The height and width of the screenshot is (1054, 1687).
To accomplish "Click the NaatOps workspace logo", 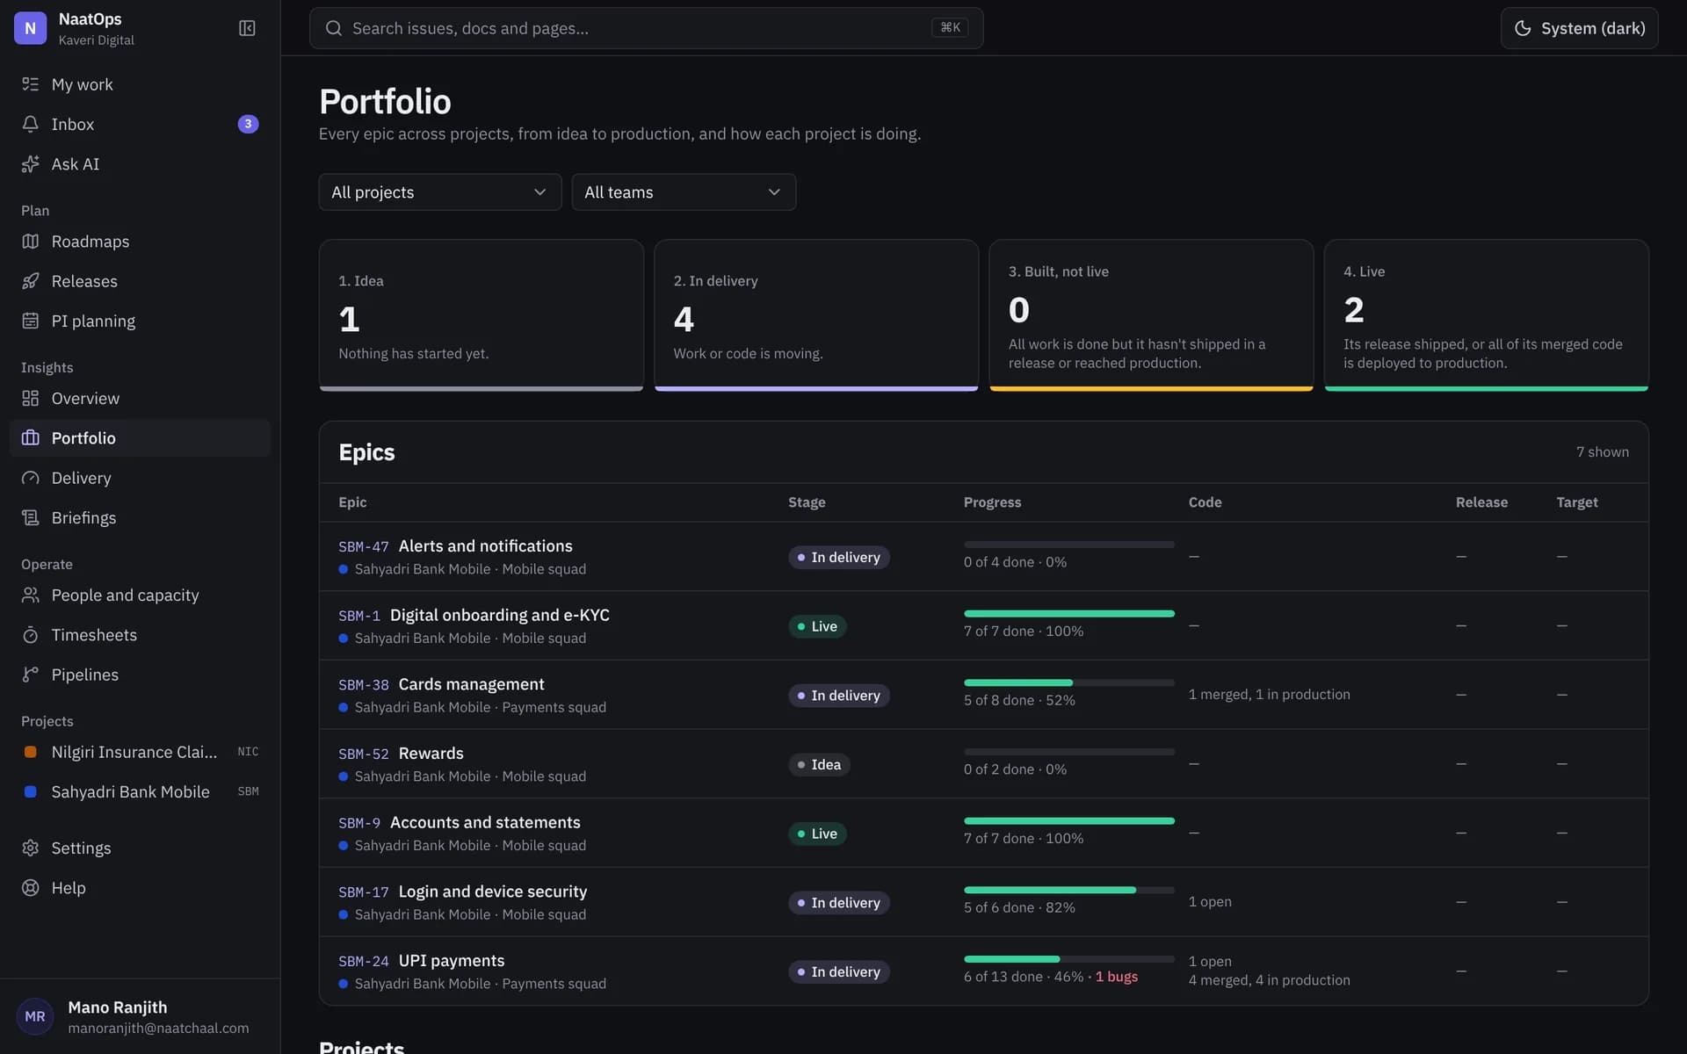I will [30, 28].
